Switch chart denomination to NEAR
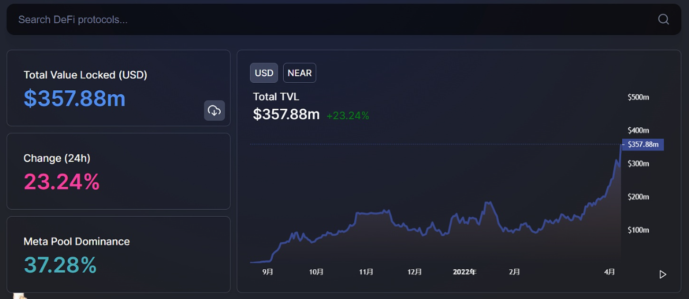The height and width of the screenshot is (299, 689). 299,73
